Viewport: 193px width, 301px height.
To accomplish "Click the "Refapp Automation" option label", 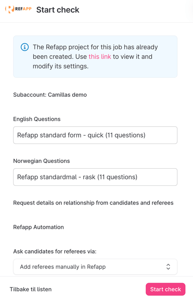I will 39,227.
